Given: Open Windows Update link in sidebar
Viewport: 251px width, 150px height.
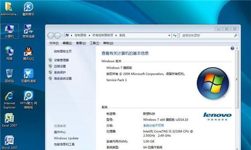Looking at the screenshot, I should 66,138.
